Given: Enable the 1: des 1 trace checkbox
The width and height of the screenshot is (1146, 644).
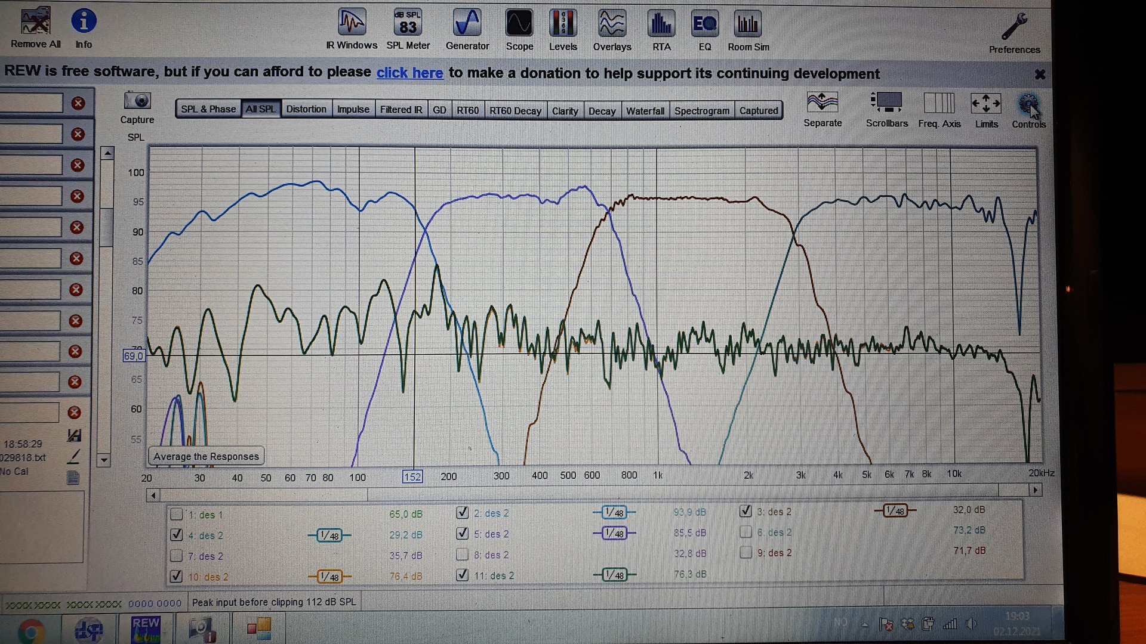Looking at the screenshot, I should pyautogui.click(x=177, y=515).
